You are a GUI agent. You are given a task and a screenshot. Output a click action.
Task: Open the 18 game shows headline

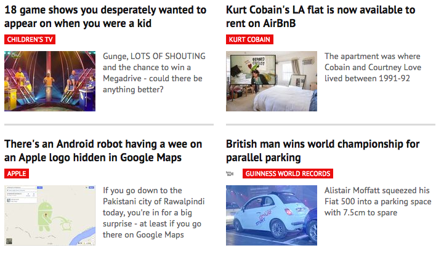(x=105, y=17)
